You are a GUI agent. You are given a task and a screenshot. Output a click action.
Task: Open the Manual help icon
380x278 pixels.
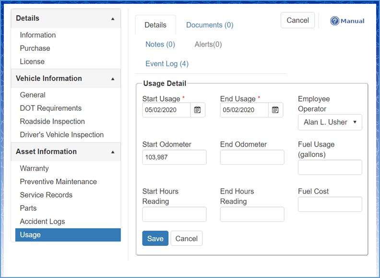pyautogui.click(x=335, y=21)
